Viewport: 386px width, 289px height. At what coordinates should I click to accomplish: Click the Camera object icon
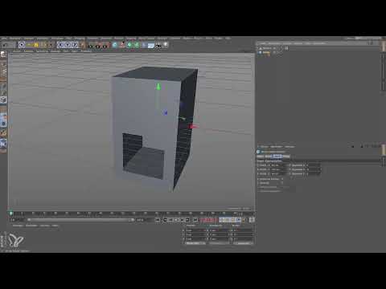tap(158, 45)
